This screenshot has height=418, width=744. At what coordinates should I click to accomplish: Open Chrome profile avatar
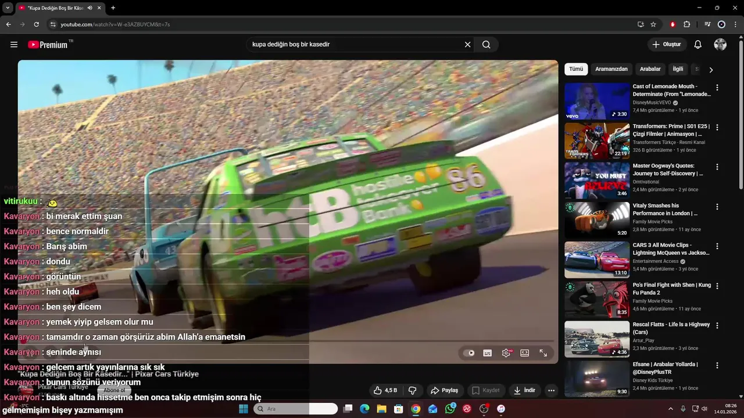tap(721, 24)
